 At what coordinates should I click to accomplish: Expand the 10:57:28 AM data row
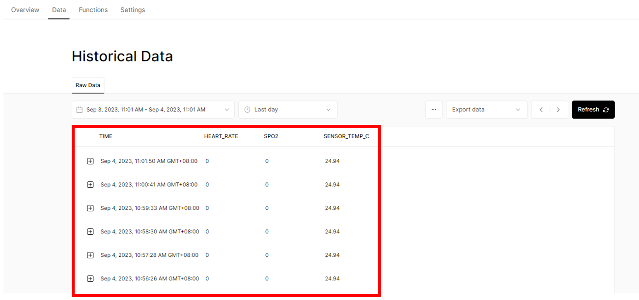click(x=90, y=255)
